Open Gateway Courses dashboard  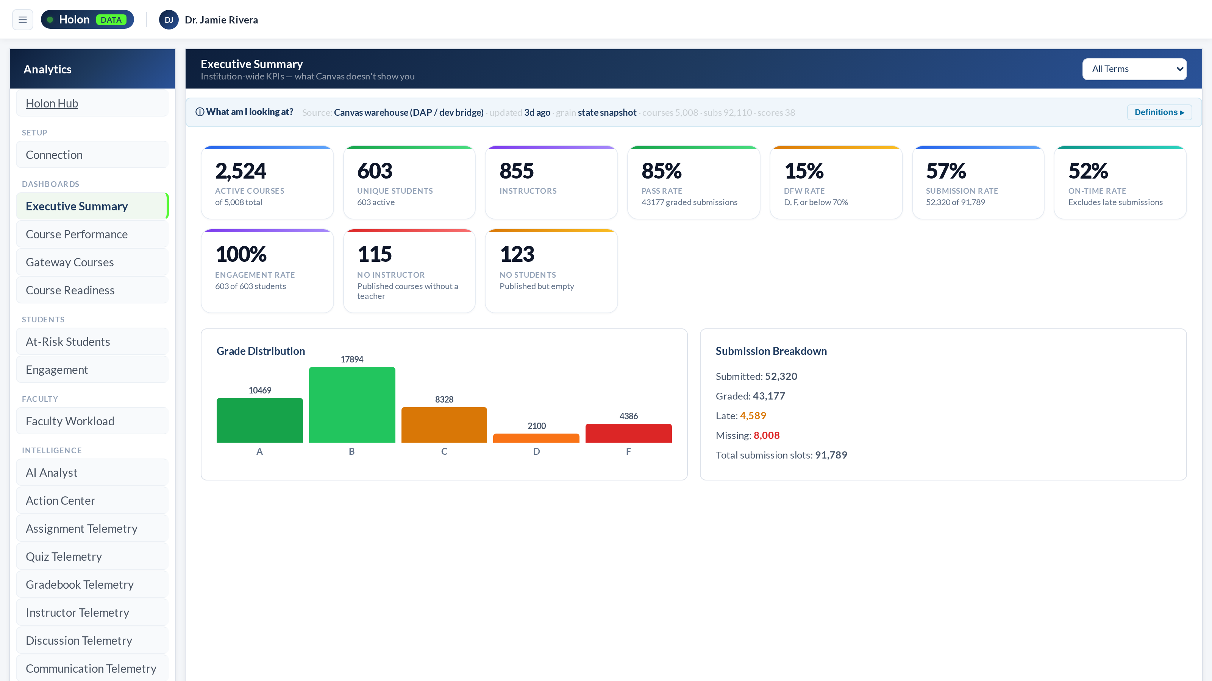pyautogui.click(x=92, y=262)
